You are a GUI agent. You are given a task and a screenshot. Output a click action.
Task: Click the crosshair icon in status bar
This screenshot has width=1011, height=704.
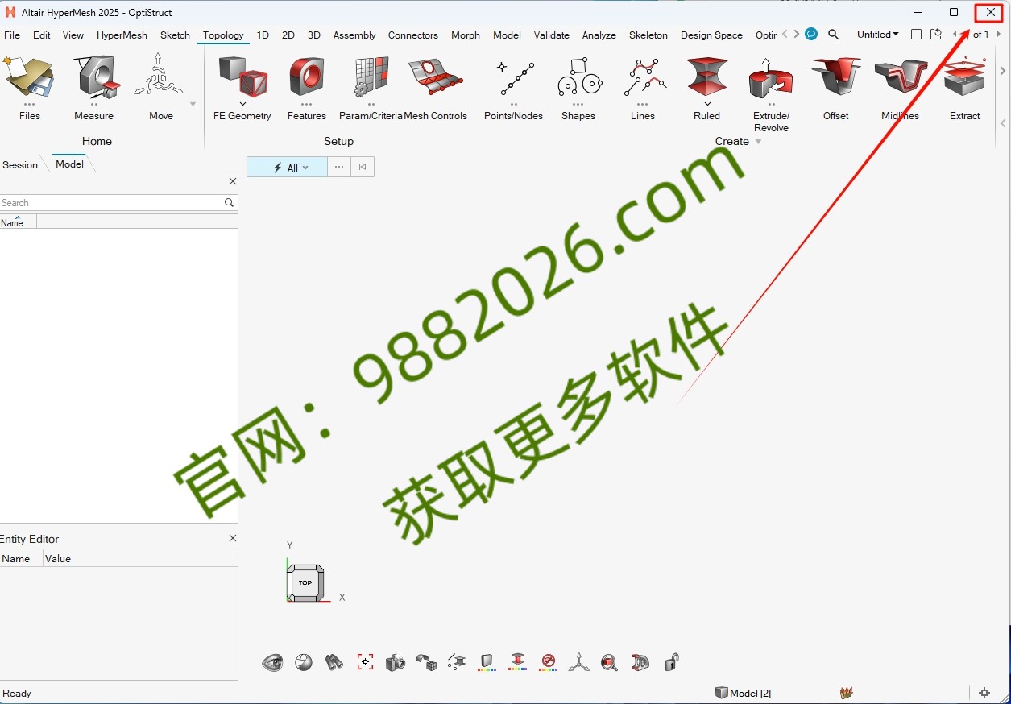(x=984, y=693)
